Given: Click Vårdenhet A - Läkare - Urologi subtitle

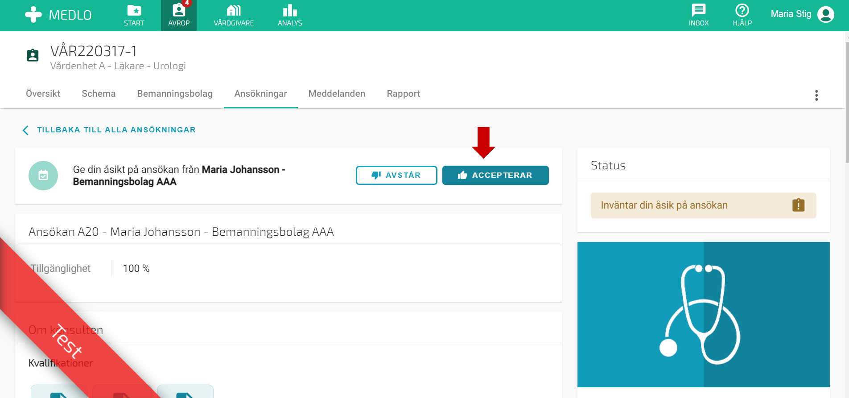Looking at the screenshot, I should (118, 66).
